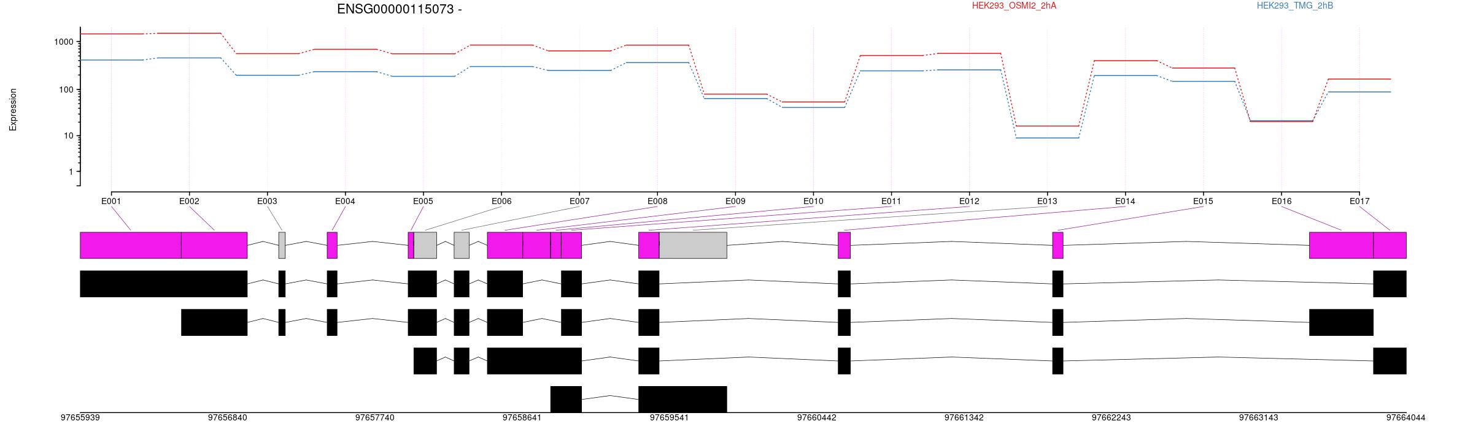
Task: Click genomic coordinate 97655939
Action: coord(80,418)
